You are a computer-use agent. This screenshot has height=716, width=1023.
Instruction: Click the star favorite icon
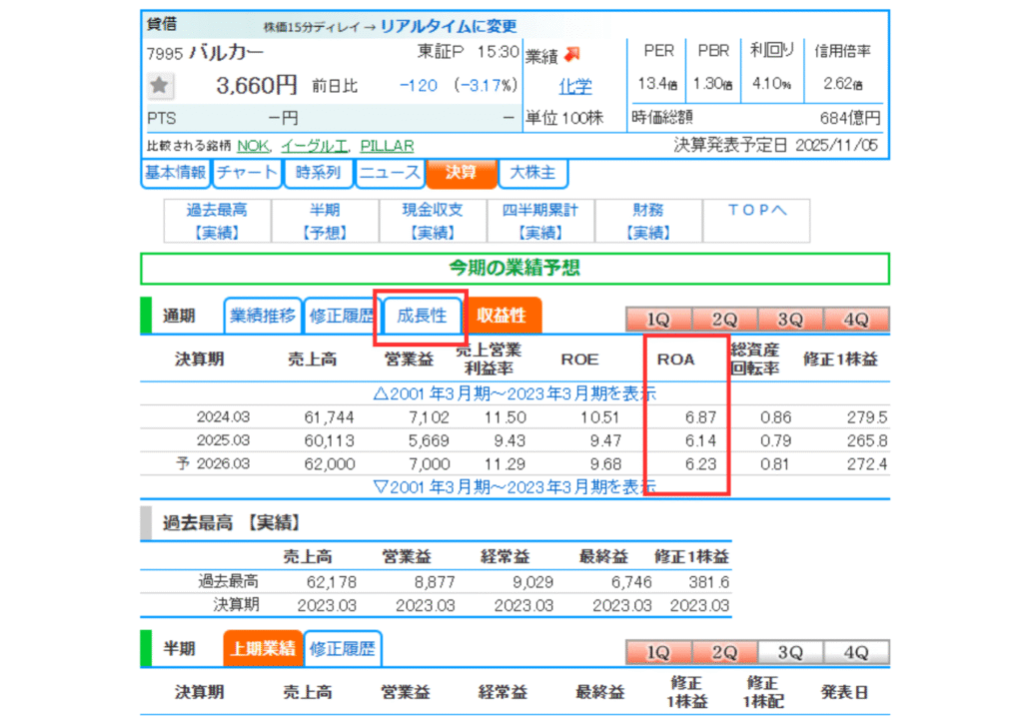[160, 87]
